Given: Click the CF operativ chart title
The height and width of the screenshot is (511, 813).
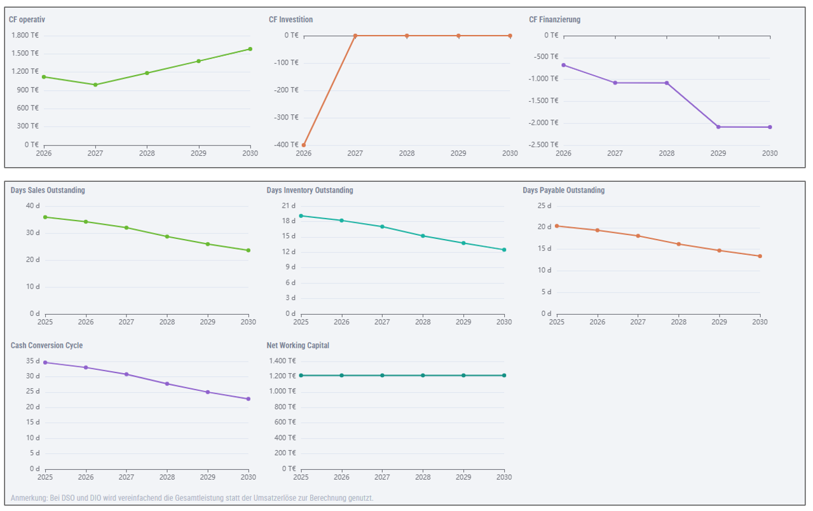Looking at the screenshot, I should (x=27, y=20).
